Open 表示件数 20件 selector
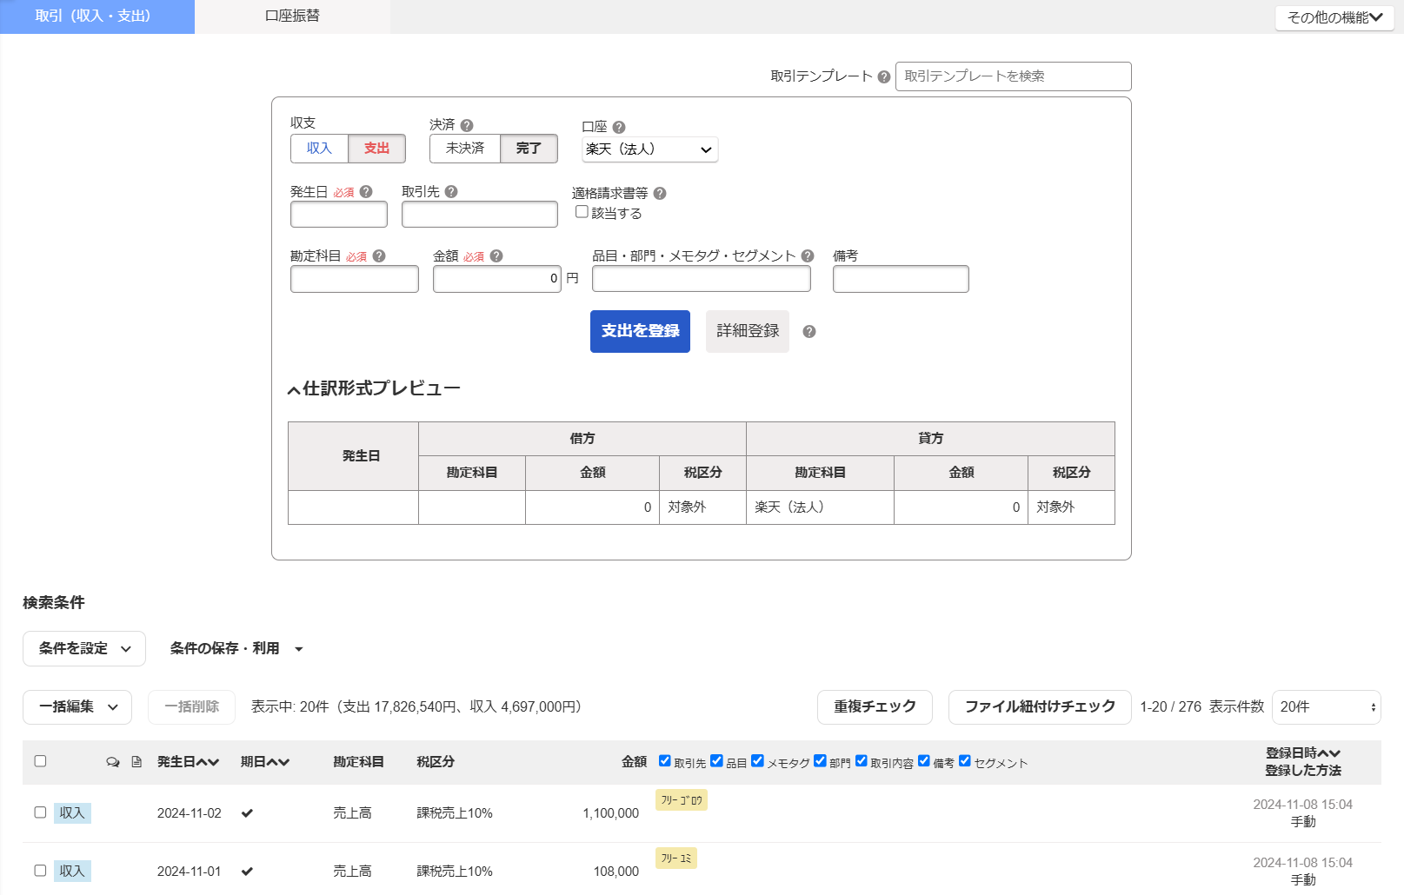This screenshot has height=895, width=1404. click(1326, 707)
